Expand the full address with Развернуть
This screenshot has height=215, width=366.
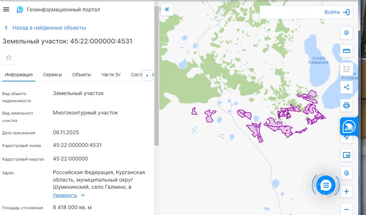click(65, 195)
